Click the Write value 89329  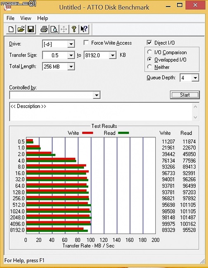[x=168, y=230]
